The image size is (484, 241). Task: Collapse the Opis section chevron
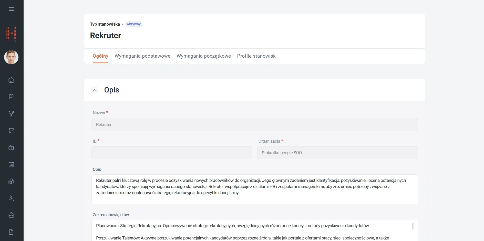[95, 90]
